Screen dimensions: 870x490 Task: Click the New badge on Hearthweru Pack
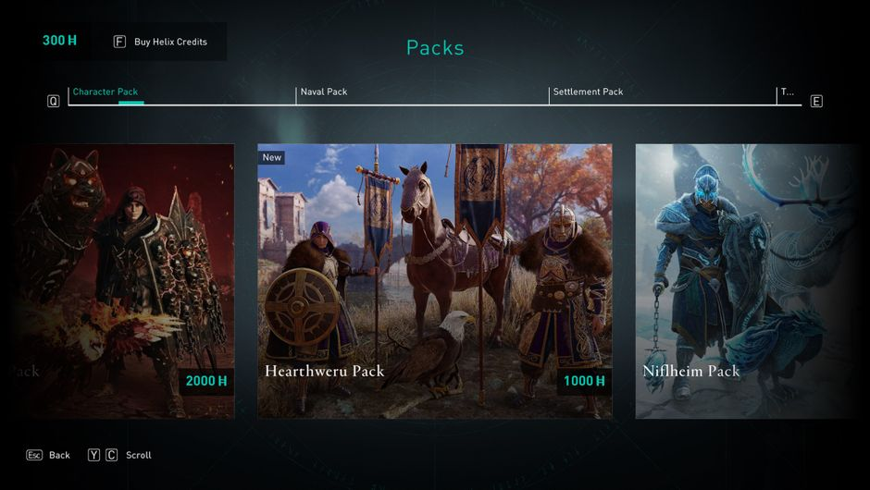[x=272, y=157]
